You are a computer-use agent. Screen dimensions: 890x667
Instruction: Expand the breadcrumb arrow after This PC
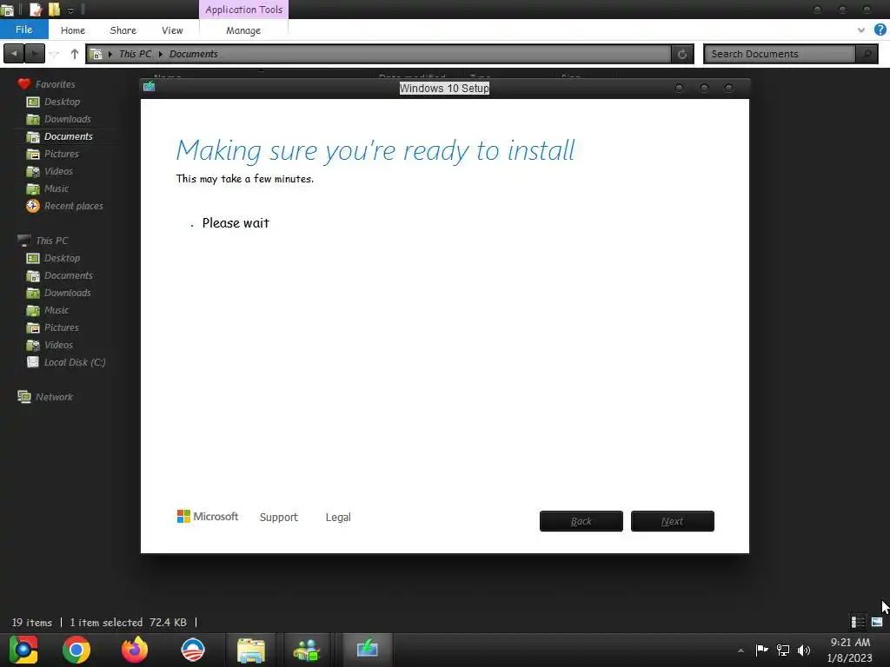pyautogui.click(x=161, y=54)
